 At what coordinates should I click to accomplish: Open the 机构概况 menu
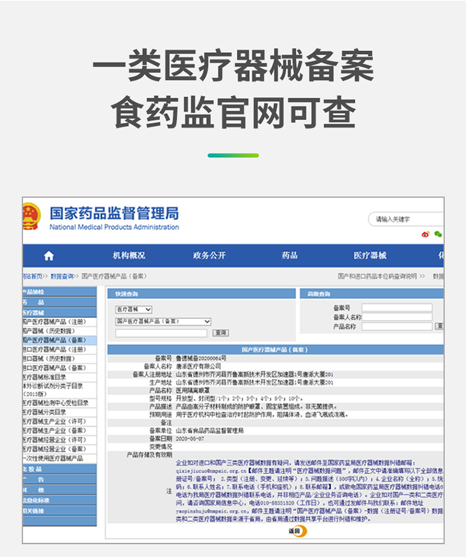[129, 255]
